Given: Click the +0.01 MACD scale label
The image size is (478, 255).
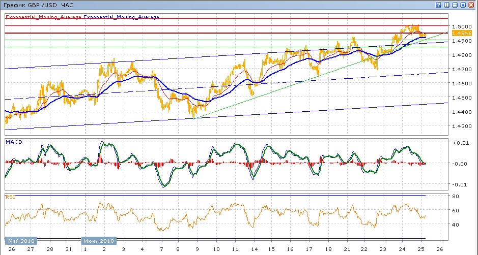Looking at the screenshot, I should 460,143.
